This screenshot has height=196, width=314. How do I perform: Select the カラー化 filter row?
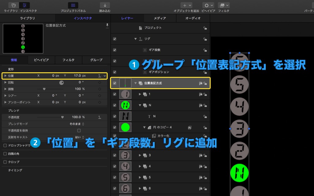160,136
